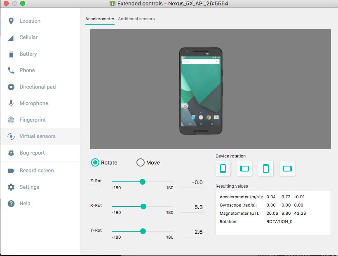Viewport: 338px width, 256px height.
Task: Rotate device to landscape left orientation
Action: (x=244, y=169)
